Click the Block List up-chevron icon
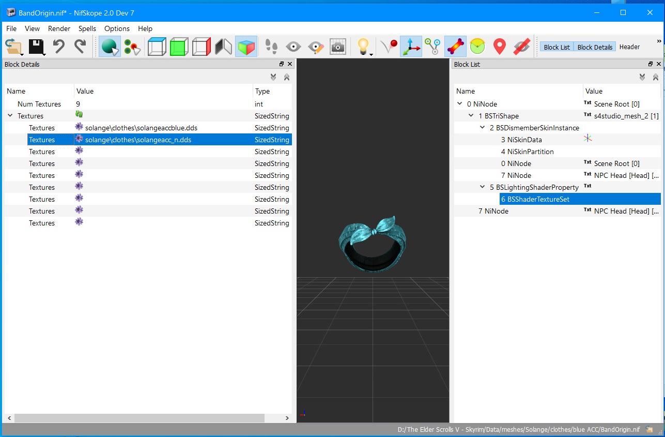This screenshot has height=437, width=665. 656,77
